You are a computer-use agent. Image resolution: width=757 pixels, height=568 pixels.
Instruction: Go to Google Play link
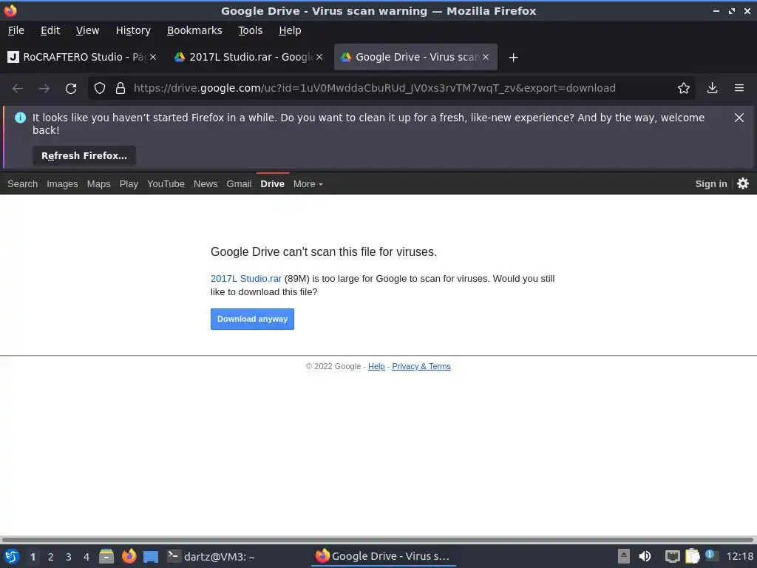[x=129, y=184]
